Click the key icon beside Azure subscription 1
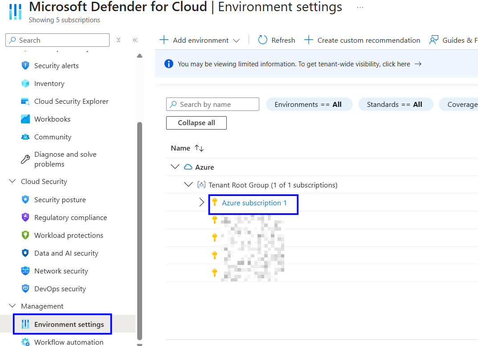 pyautogui.click(x=215, y=202)
